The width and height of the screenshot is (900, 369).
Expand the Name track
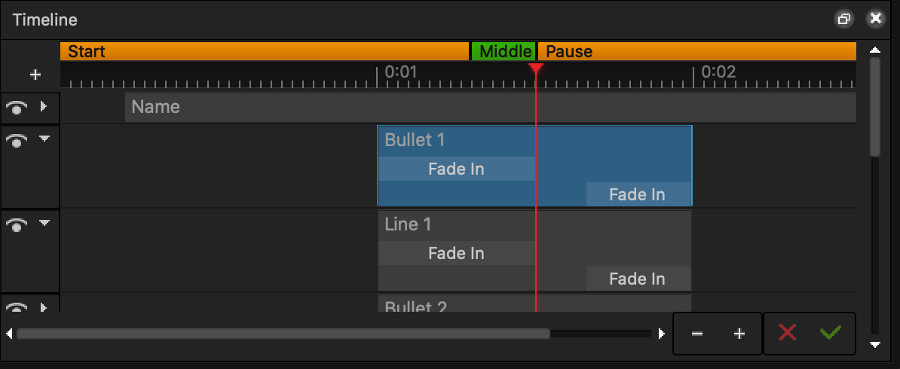pos(44,107)
